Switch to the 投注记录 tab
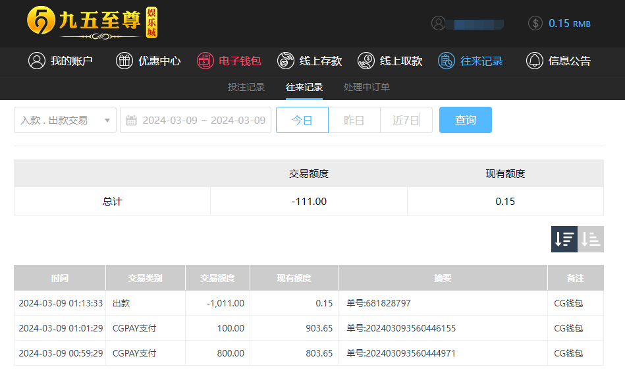 (x=246, y=87)
